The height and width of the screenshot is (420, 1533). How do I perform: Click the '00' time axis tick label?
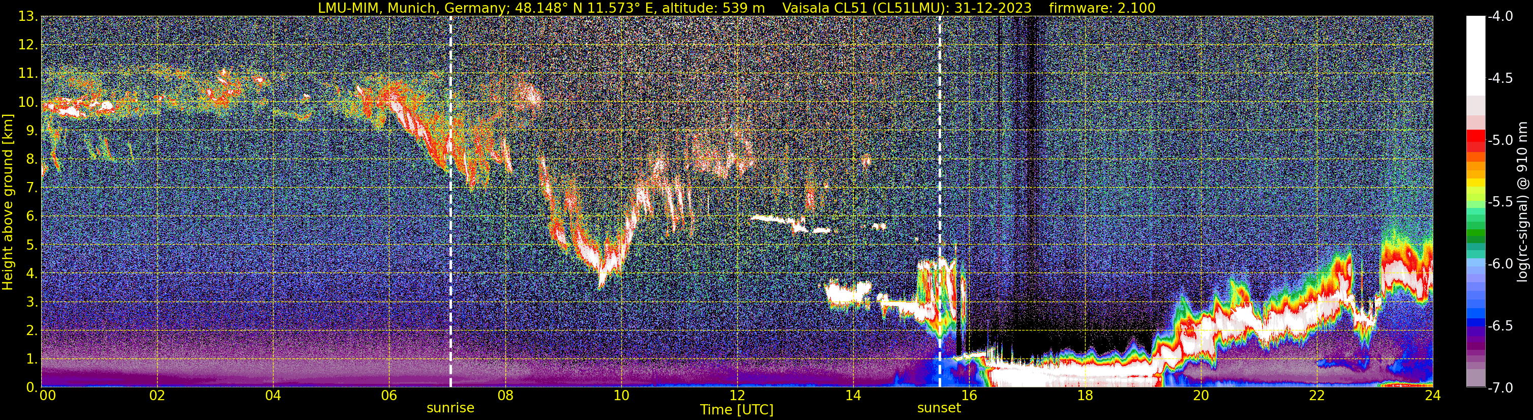pos(48,396)
